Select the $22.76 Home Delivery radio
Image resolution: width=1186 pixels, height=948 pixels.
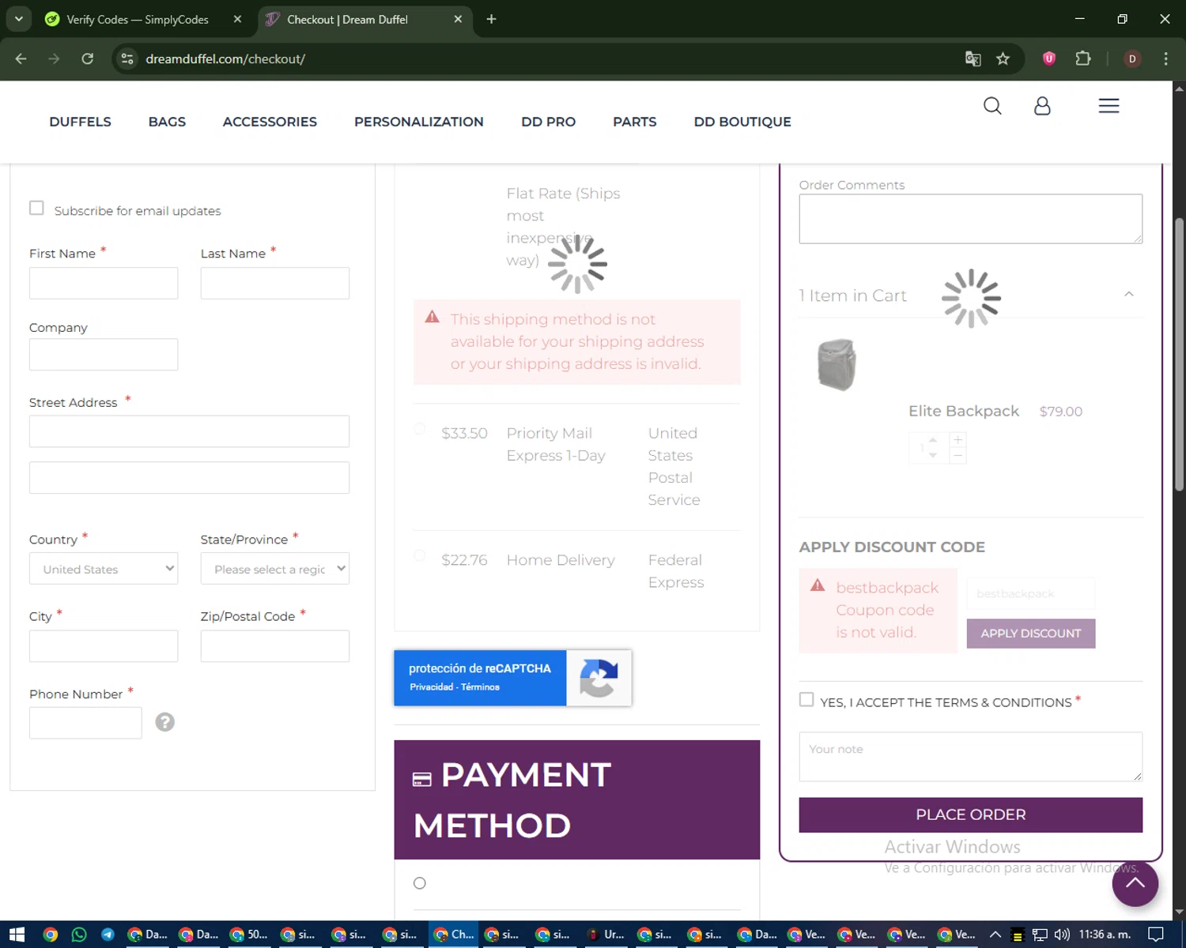point(420,555)
